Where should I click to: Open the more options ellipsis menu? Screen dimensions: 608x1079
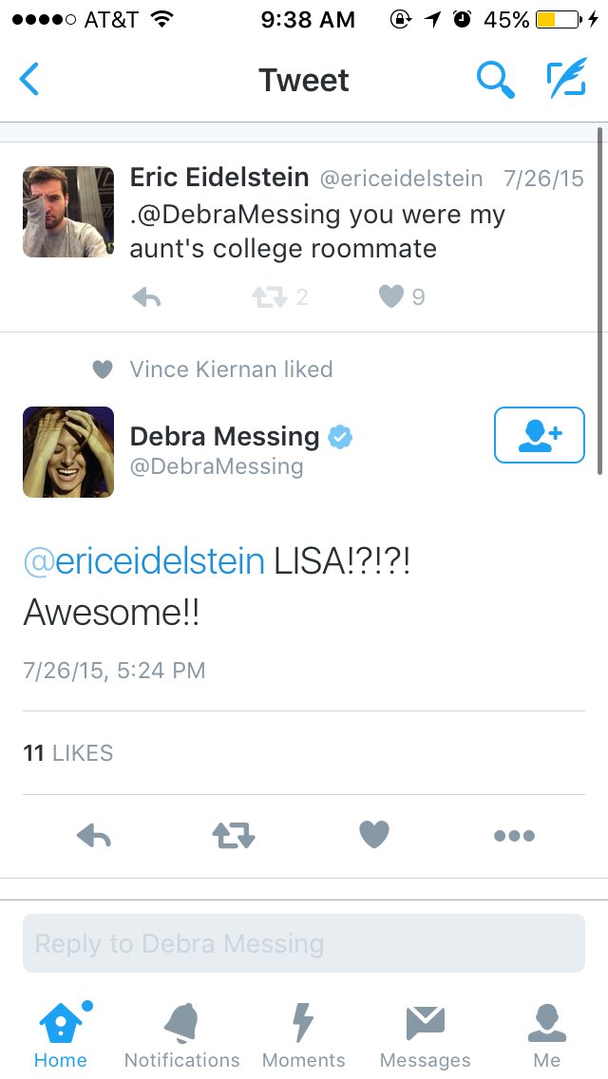pyautogui.click(x=514, y=836)
